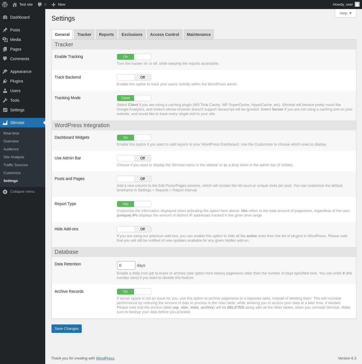The width and height of the screenshot is (362, 364).
Task: Click the Posts pushpin icon
Action: pos(5,30)
